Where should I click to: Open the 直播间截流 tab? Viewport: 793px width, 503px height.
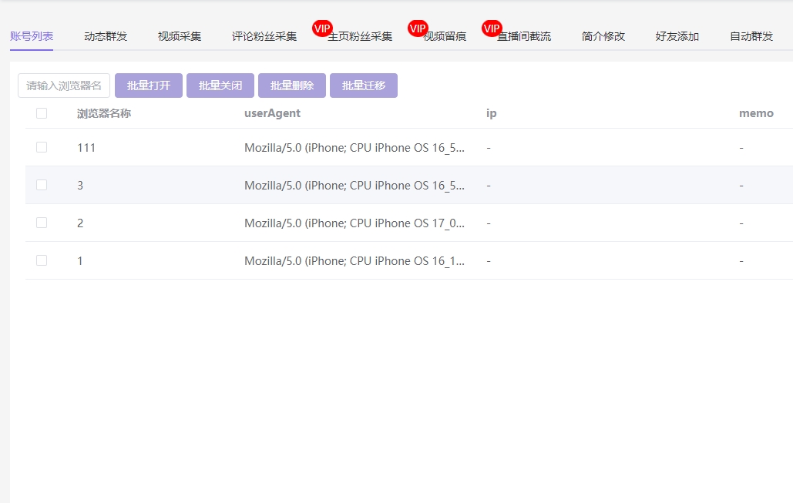[x=524, y=36]
